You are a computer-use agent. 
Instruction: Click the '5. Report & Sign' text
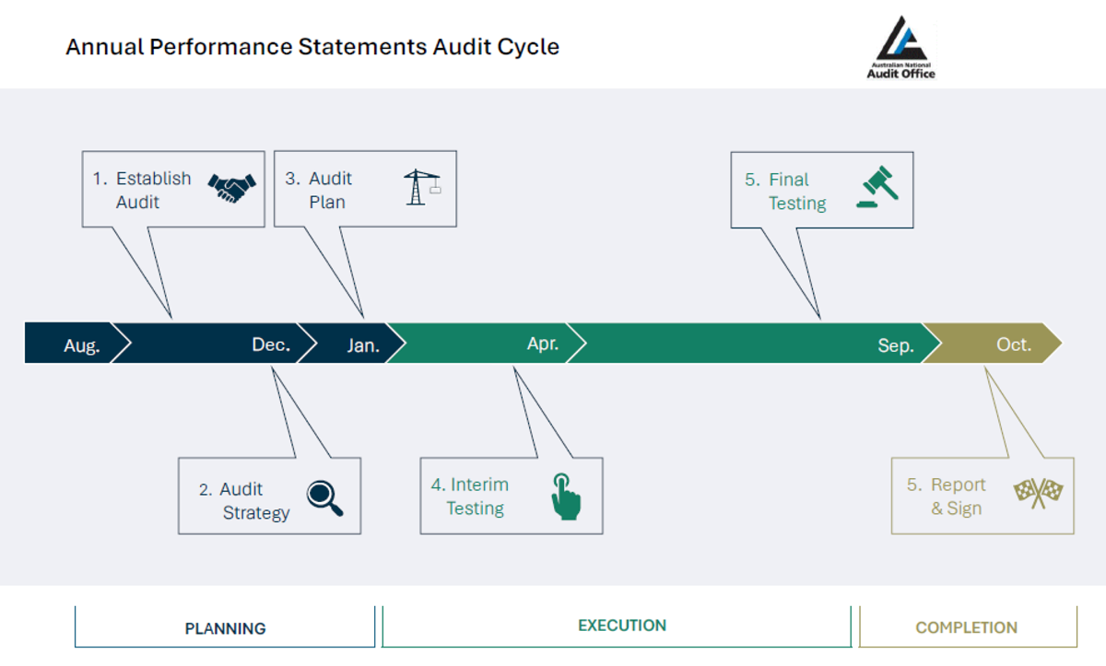click(x=946, y=497)
